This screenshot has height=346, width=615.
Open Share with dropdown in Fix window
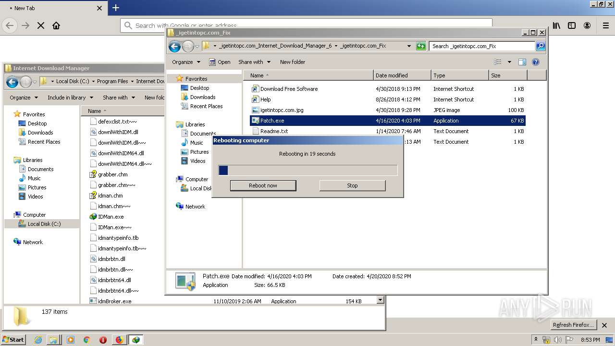click(x=254, y=62)
